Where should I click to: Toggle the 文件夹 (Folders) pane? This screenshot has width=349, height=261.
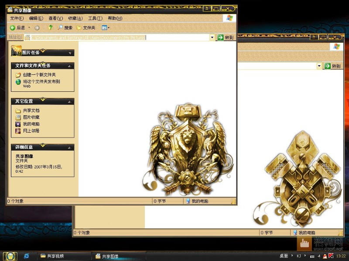[x=86, y=28]
